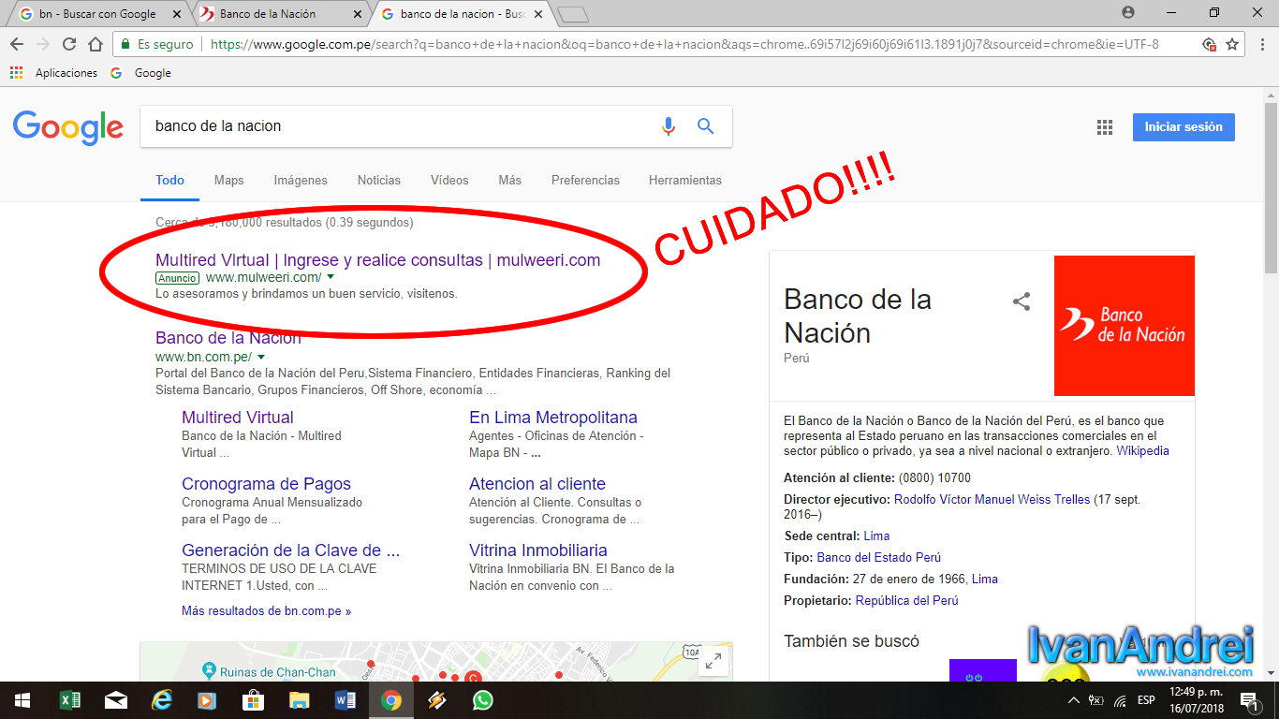Expand the green arrow next to www.mulweeri.com
The height and width of the screenshot is (719, 1279).
tap(331, 278)
